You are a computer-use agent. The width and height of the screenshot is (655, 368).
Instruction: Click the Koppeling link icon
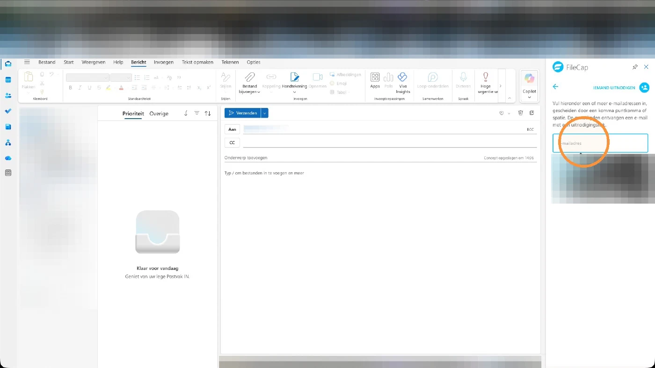tap(271, 77)
